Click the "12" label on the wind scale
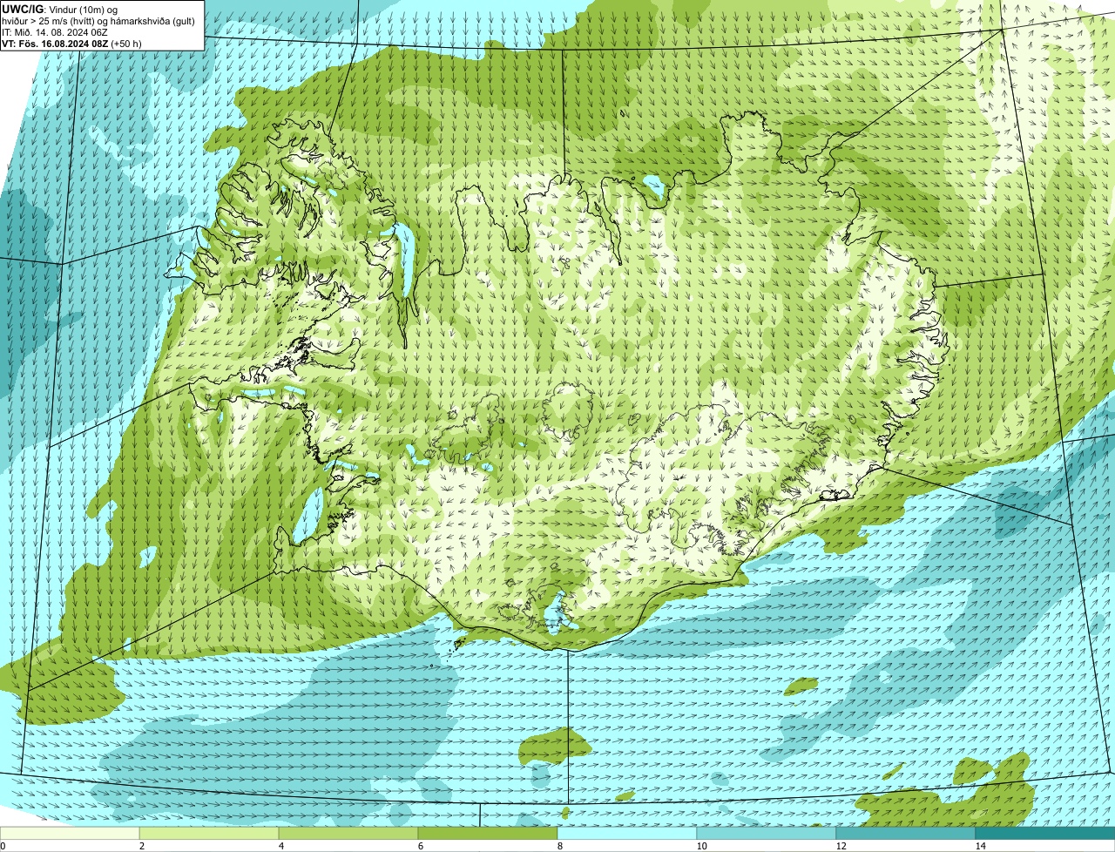The width and height of the screenshot is (1115, 852). tap(841, 846)
